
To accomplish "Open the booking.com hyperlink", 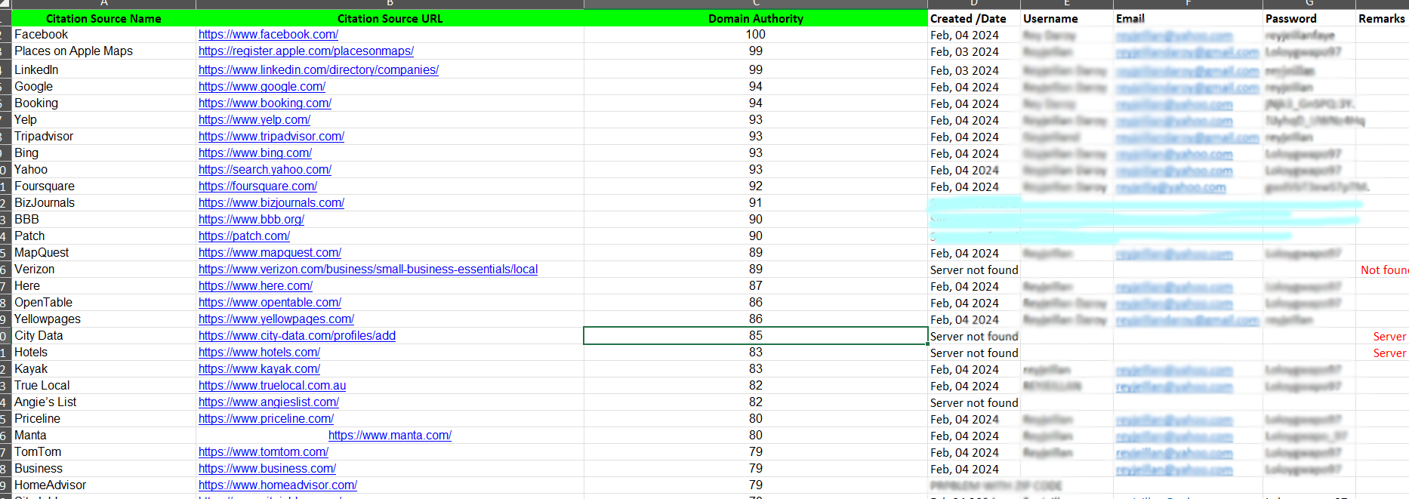I will pyautogui.click(x=264, y=103).
